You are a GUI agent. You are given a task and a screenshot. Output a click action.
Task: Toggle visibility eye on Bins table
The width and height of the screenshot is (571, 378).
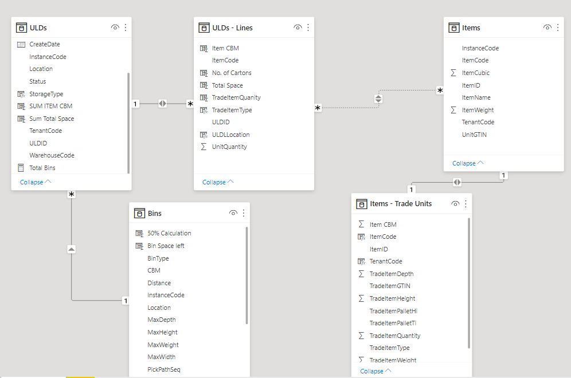[x=233, y=213]
